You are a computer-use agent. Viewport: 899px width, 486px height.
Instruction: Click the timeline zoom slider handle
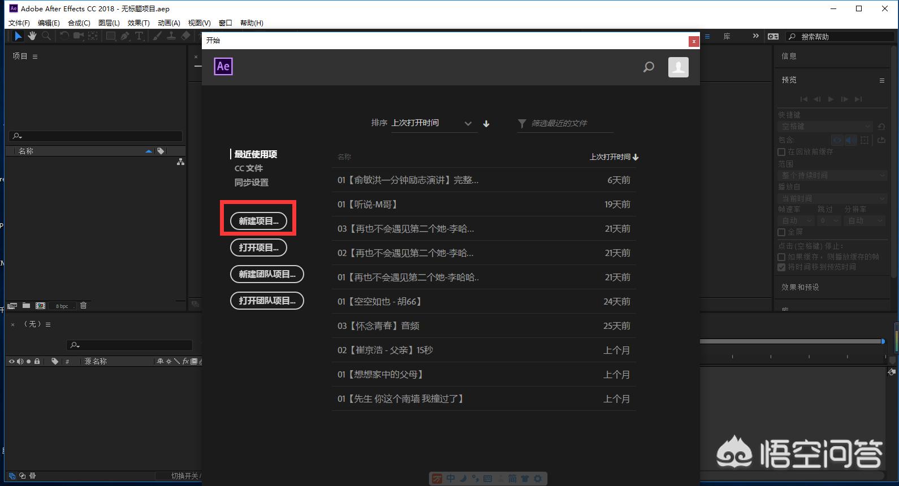[883, 341]
